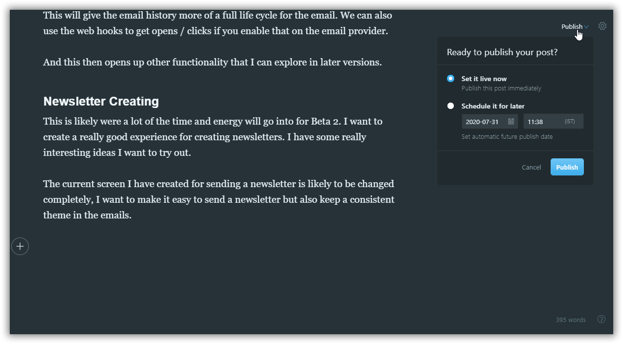The image size is (623, 344).
Task: Click the IST timezone label
Action: point(570,122)
